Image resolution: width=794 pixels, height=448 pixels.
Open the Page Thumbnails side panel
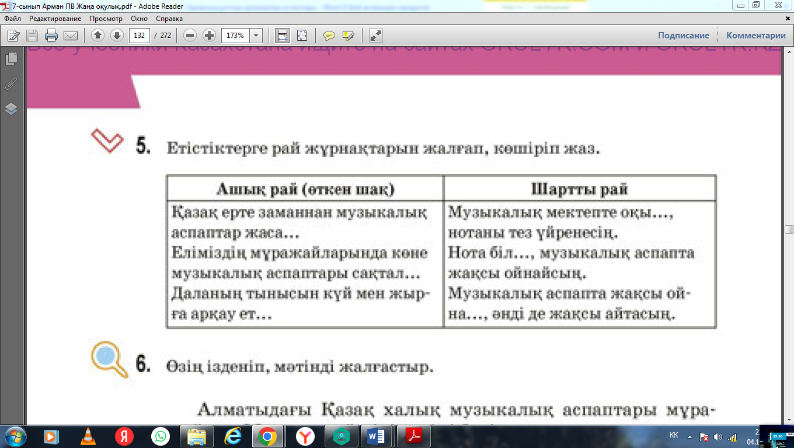(11, 59)
